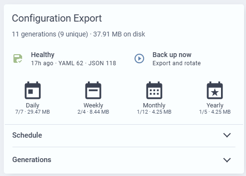
Task: Click the Generations section title
Action: click(x=32, y=160)
